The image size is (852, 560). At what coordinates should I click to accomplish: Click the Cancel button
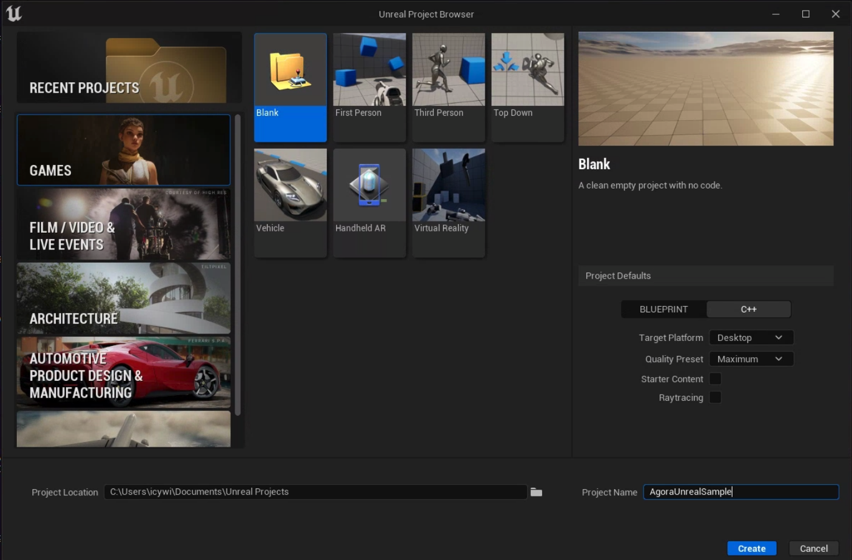(813, 548)
